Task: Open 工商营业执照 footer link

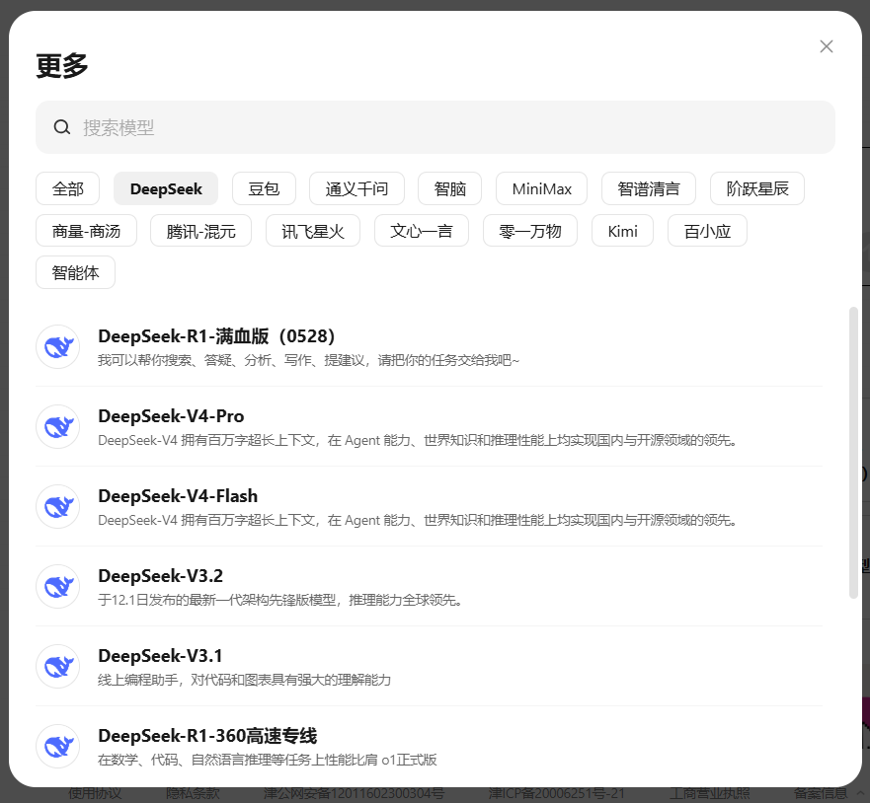Action: 710,794
